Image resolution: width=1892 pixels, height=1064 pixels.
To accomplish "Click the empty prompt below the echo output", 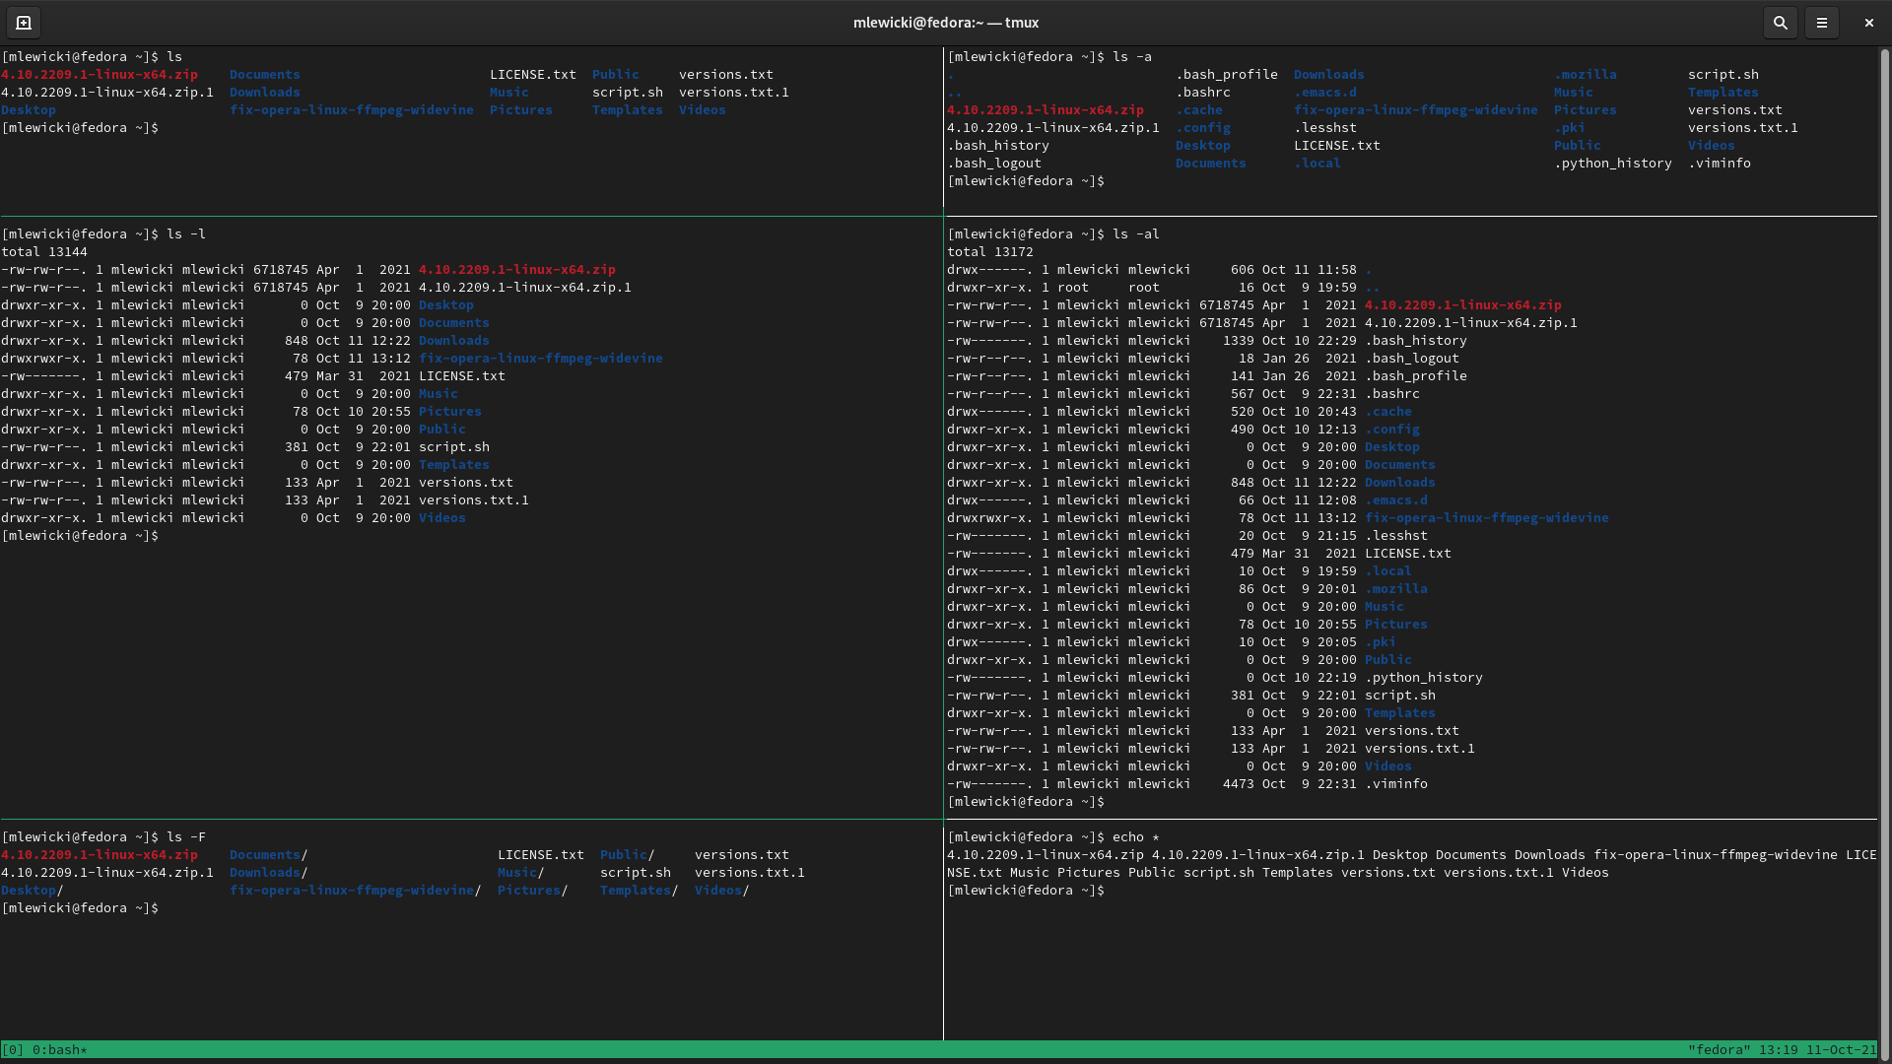I will (x=1026, y=891).
